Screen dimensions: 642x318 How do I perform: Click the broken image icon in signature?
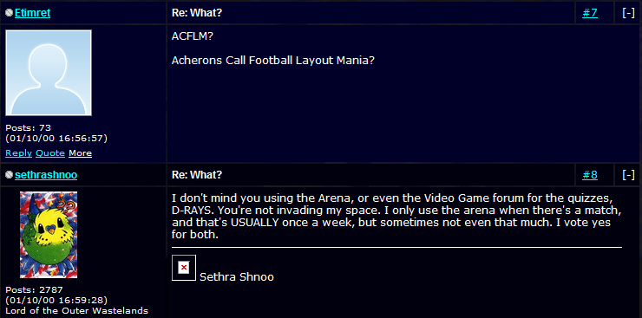pyautogui.click(x=184, y=268)
